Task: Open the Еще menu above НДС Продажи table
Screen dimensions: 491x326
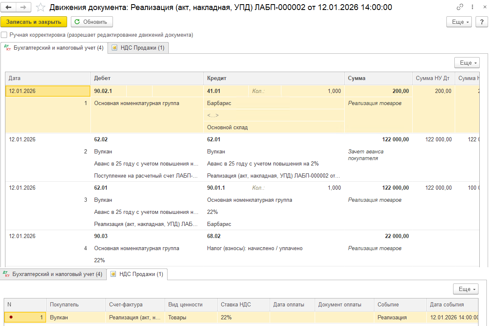Action: click(x=466, y=289)
